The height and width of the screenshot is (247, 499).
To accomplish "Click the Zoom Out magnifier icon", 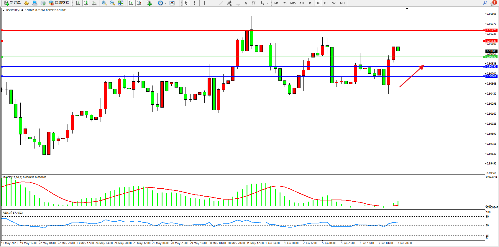I will coord(112,3).
